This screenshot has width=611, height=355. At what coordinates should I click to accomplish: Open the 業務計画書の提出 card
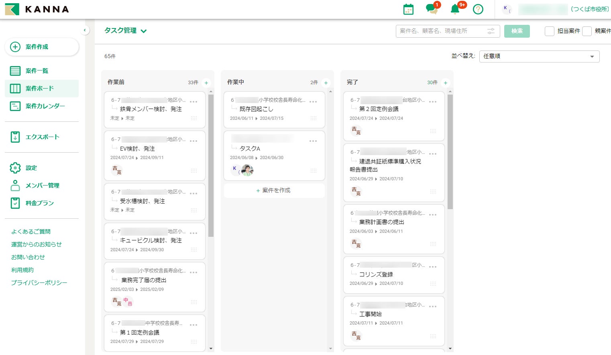394,229
